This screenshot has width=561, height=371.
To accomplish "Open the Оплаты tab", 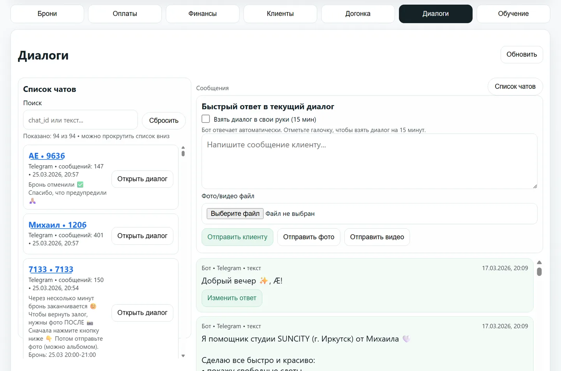I will click(x=125, y=14).
